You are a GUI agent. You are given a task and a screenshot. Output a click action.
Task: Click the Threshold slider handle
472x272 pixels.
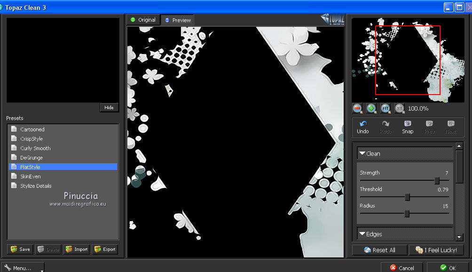(x=407, y=197)
